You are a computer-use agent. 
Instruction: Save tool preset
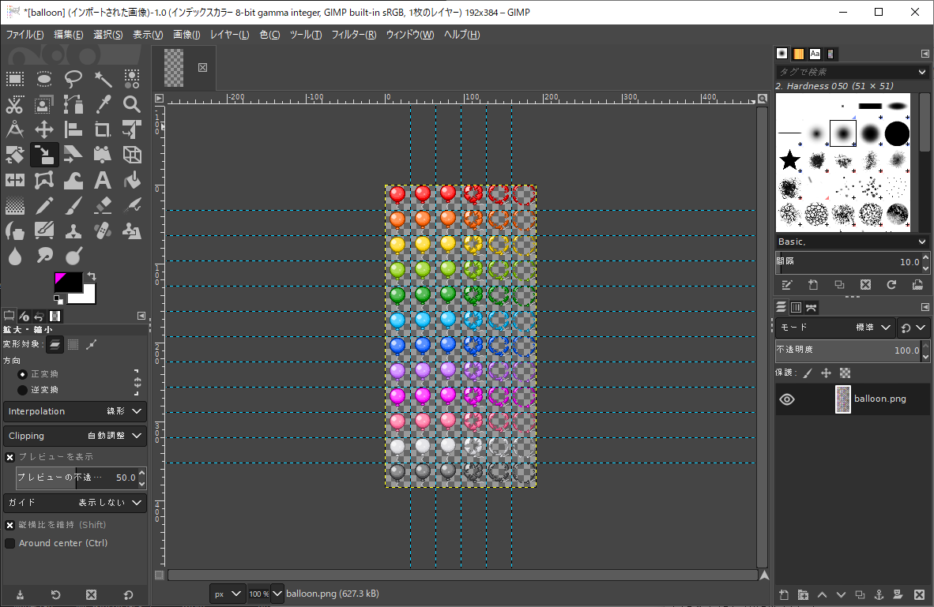[x=20, y=594]
